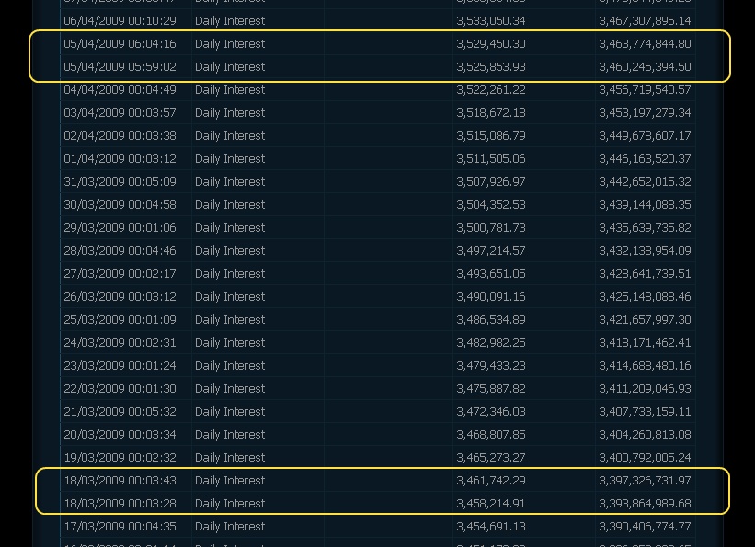755x547 pixels.
Task: Select interest amount 3,511,505.06
Action: [x=491, y=159]
